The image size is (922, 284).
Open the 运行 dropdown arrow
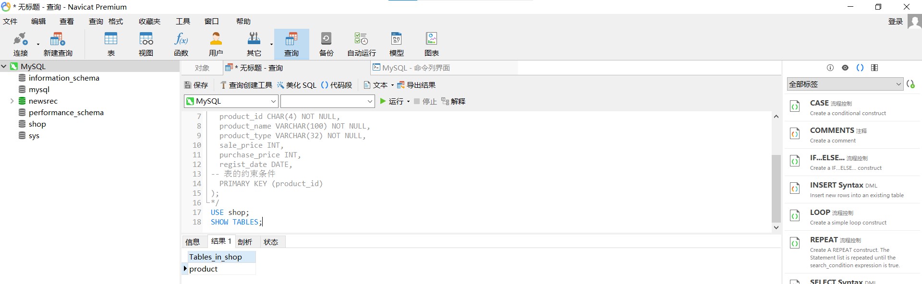coord(408,101)
